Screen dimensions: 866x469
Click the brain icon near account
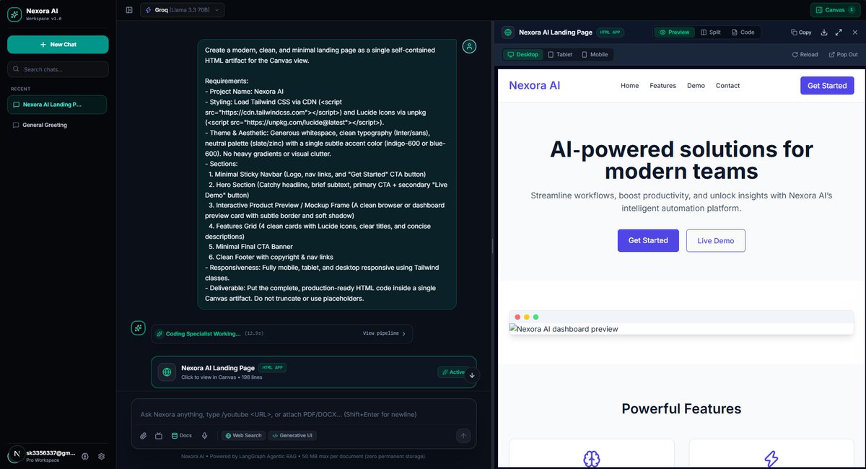85,456
